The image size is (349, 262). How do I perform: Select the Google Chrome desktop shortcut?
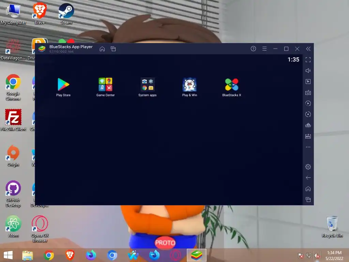click(13, 87)
